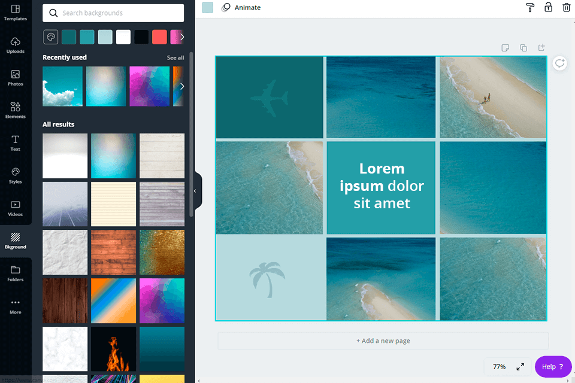The image size is (575, 383).
Task: Click the lock icon in top toolbar
Action: [548, 8]
